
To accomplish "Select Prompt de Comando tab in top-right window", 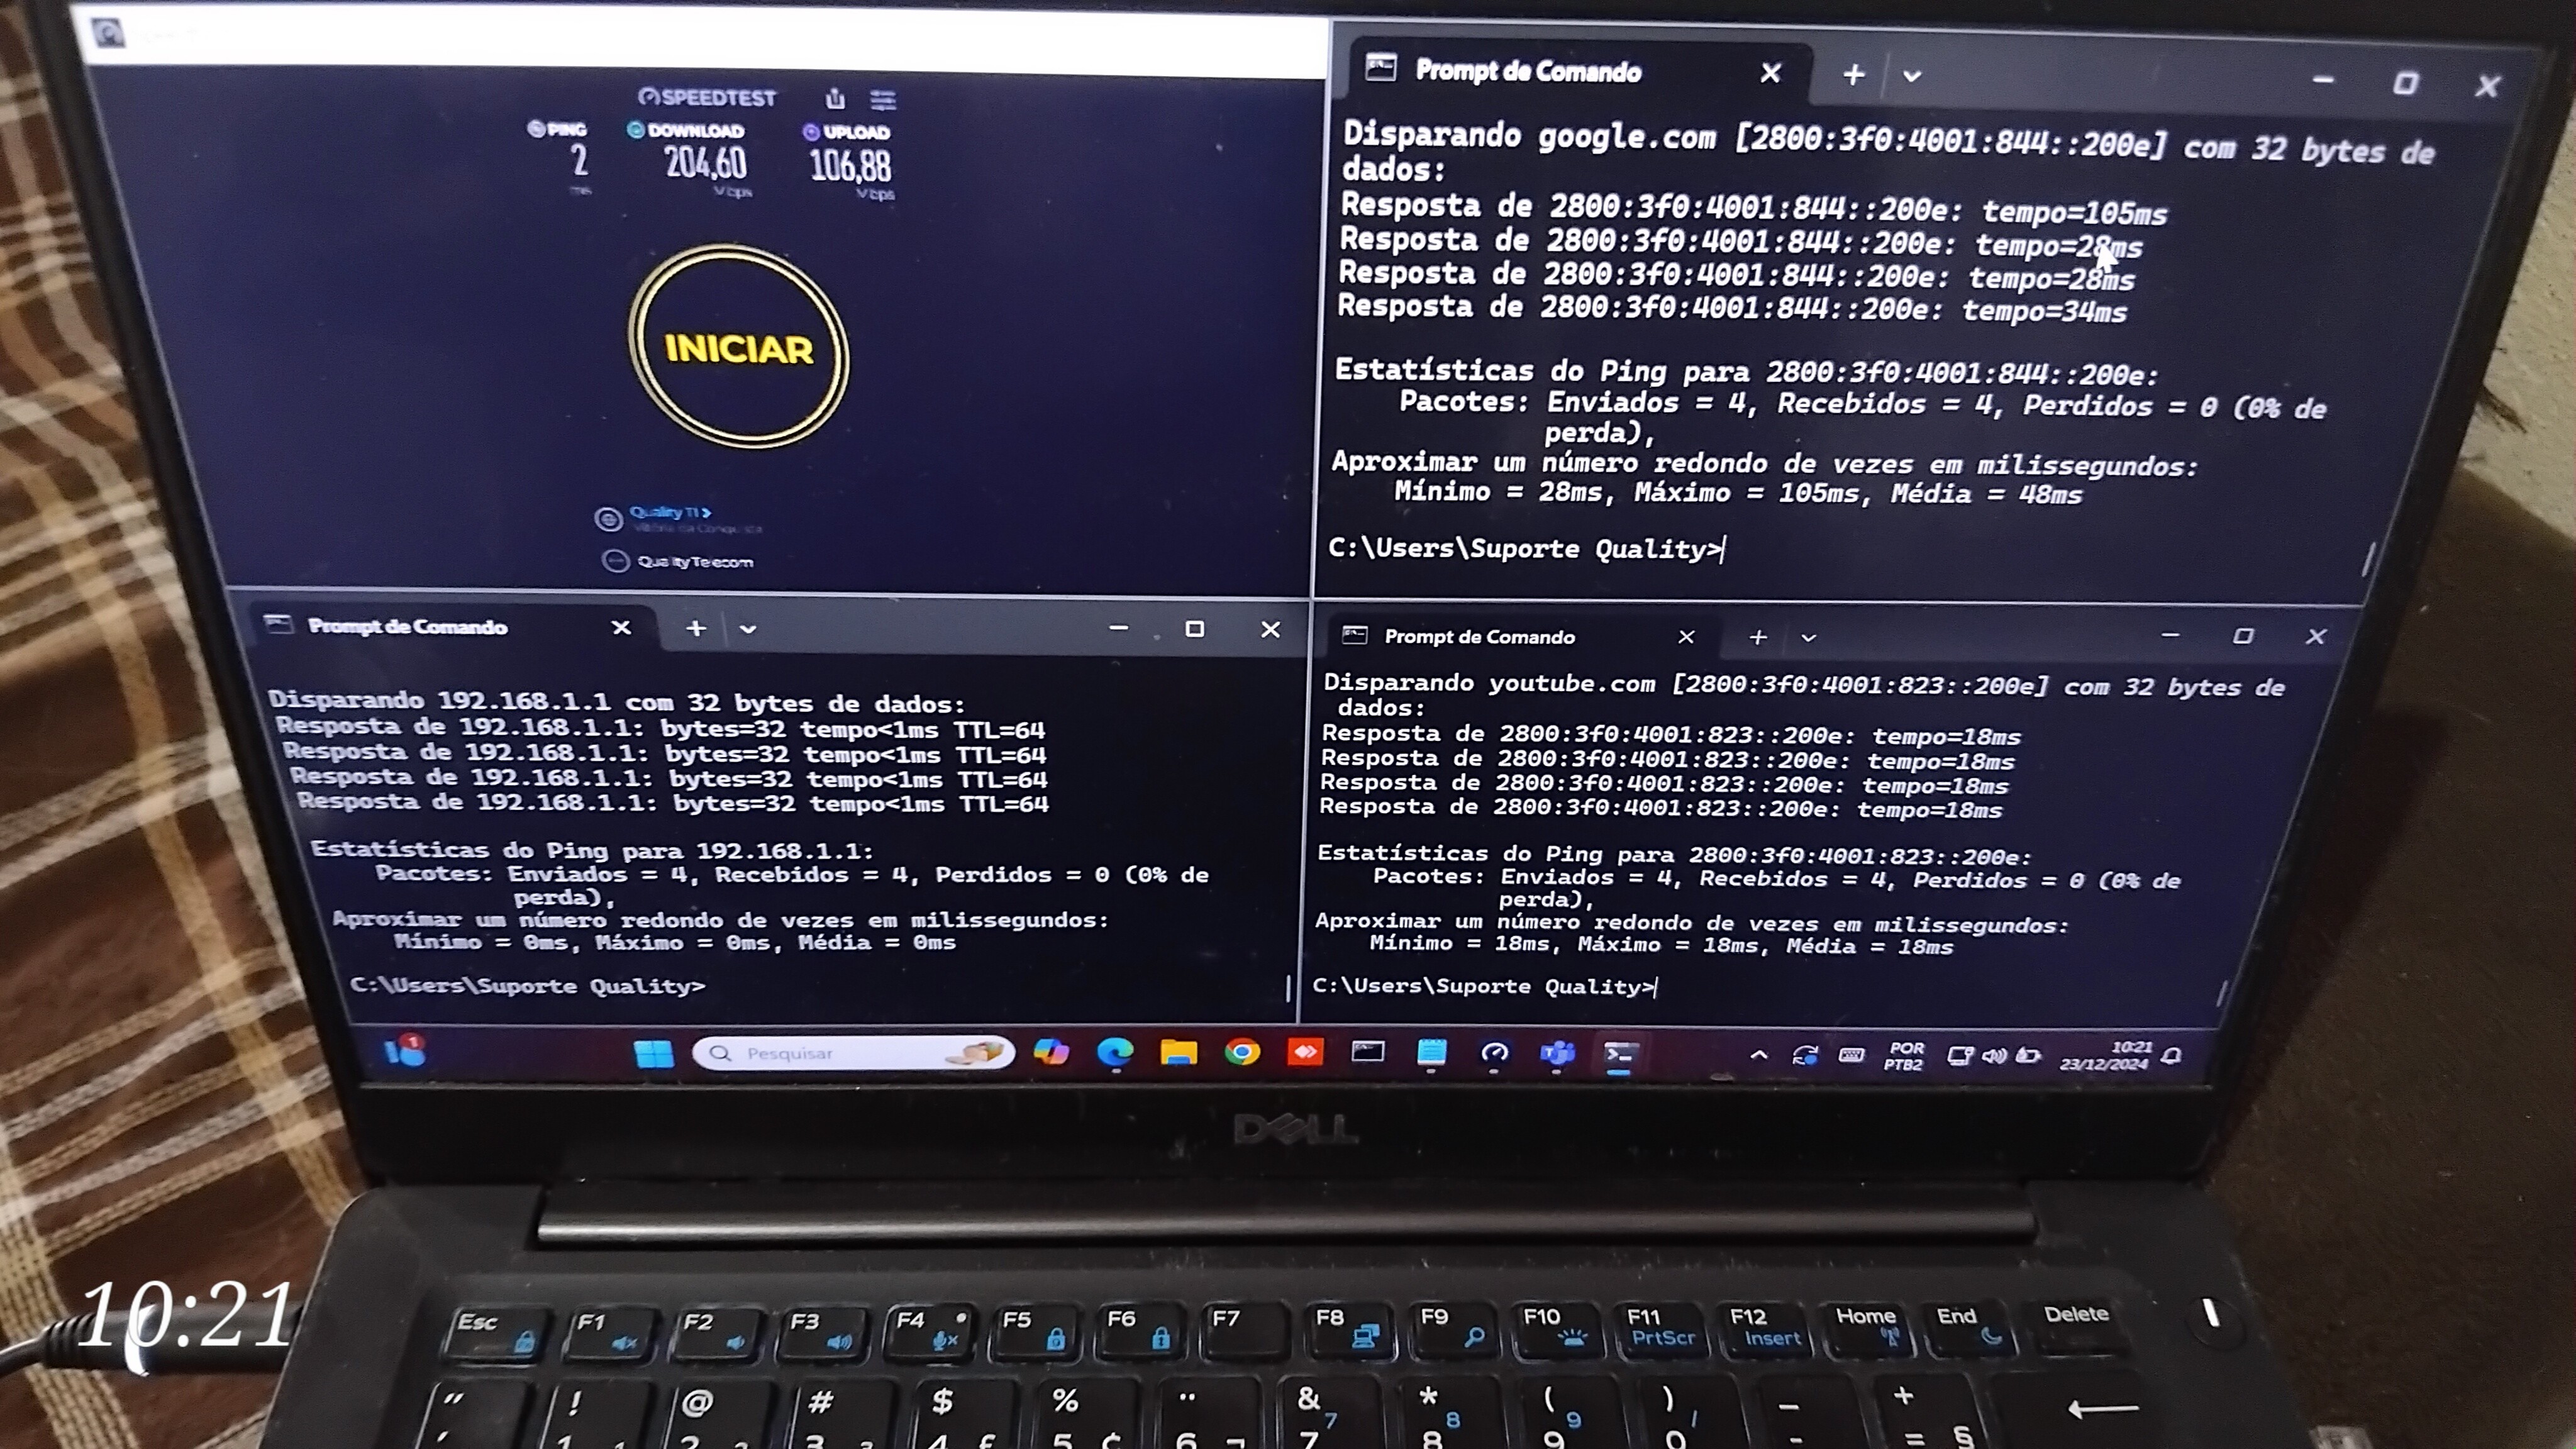I will pos(1527,71).
